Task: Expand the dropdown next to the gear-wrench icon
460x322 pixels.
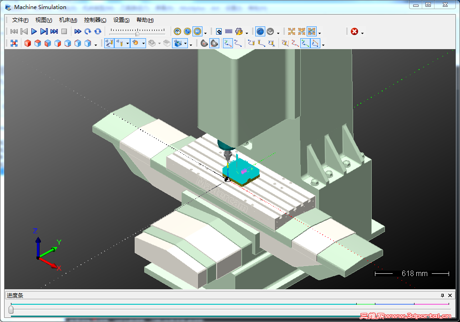Action: click(x=247, y=33)
